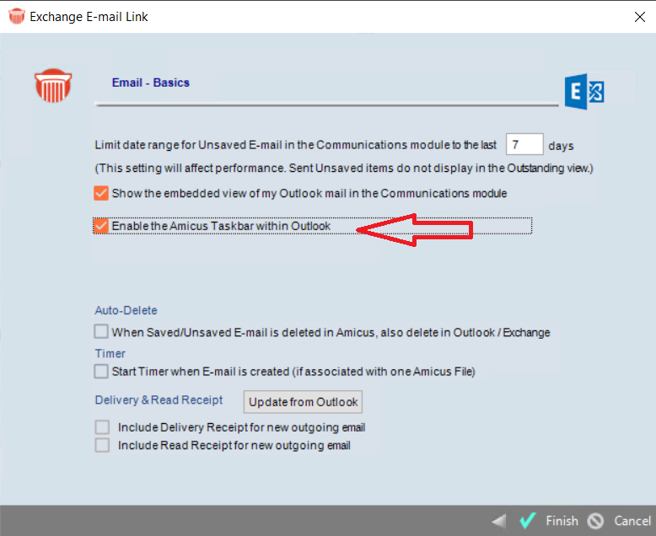Close the Exchange E-mail Link dialog
Image resolution: width=656 pixels, height=536 pixels.
coord(640,17)
